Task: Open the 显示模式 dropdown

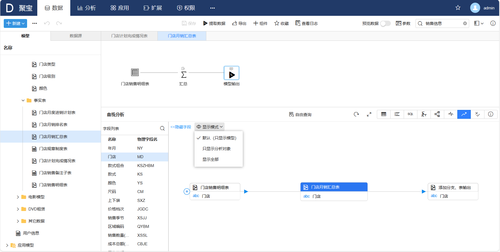Action: 209,127
